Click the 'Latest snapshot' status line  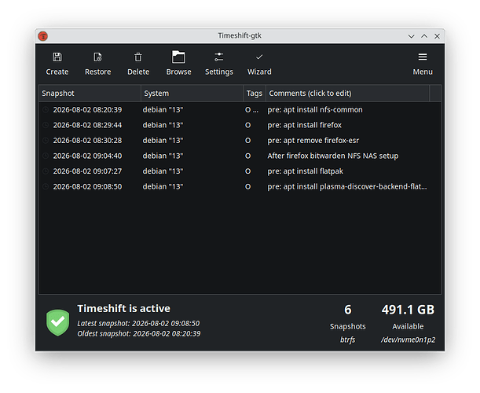138,323
